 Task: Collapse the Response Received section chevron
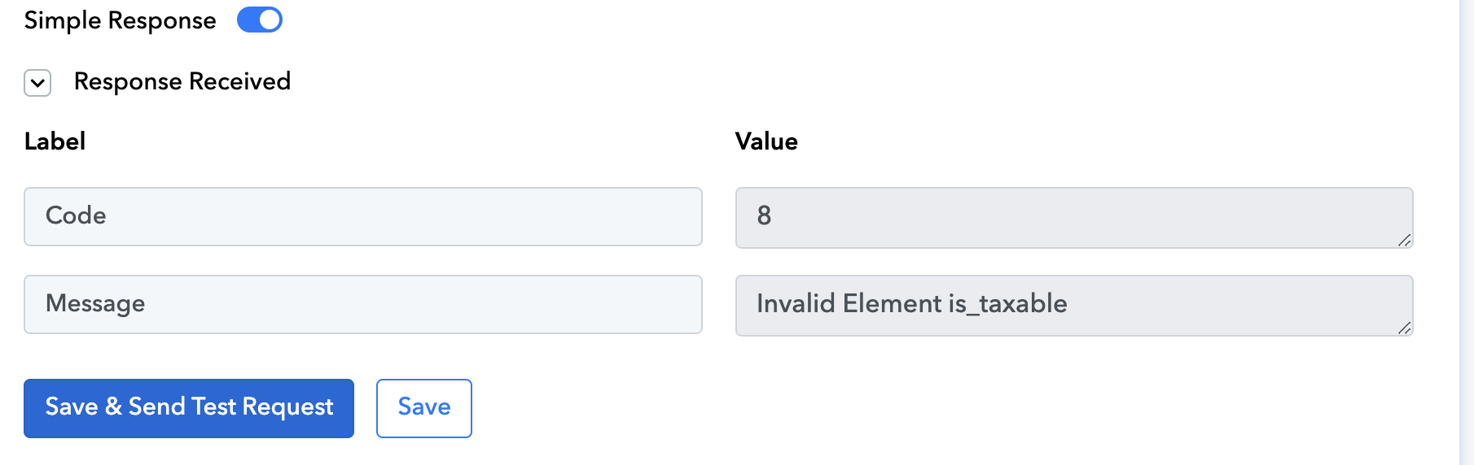pyautogui.click(x=37, y=83)
